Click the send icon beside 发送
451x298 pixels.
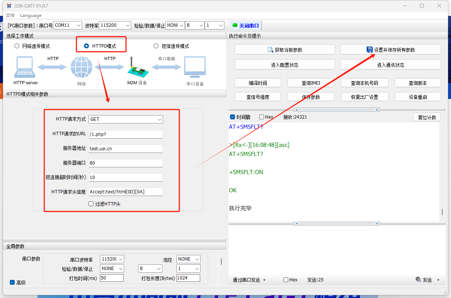pyautogui.click(x=418, y=279)
